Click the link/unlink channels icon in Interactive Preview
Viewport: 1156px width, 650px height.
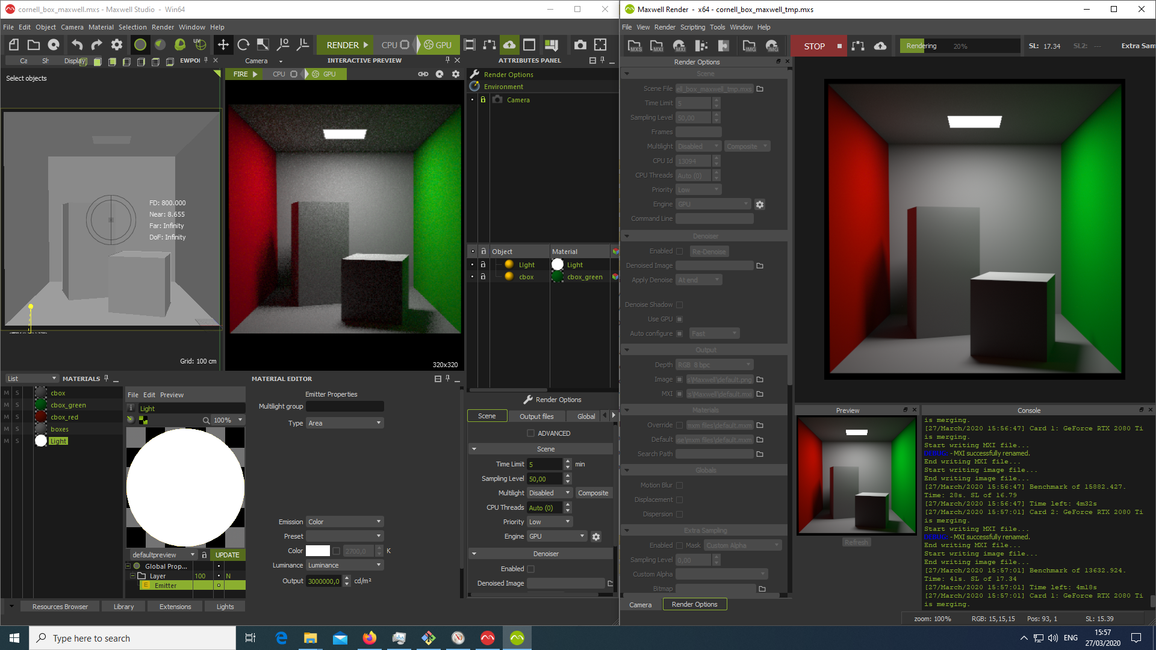423,74
